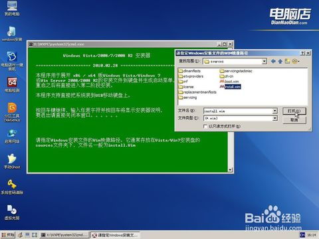This screenshot has height=239, width=319.
Task: Expand the file name combo box arrow
Action: click(x=274, y=111)
